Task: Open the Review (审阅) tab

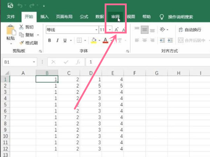Action: pyautogui.click(x=115, y=16)
